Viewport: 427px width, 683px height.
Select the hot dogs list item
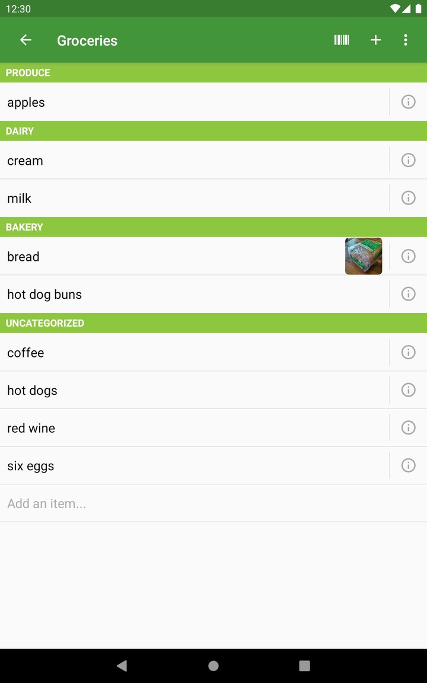[x=178, y=390]
